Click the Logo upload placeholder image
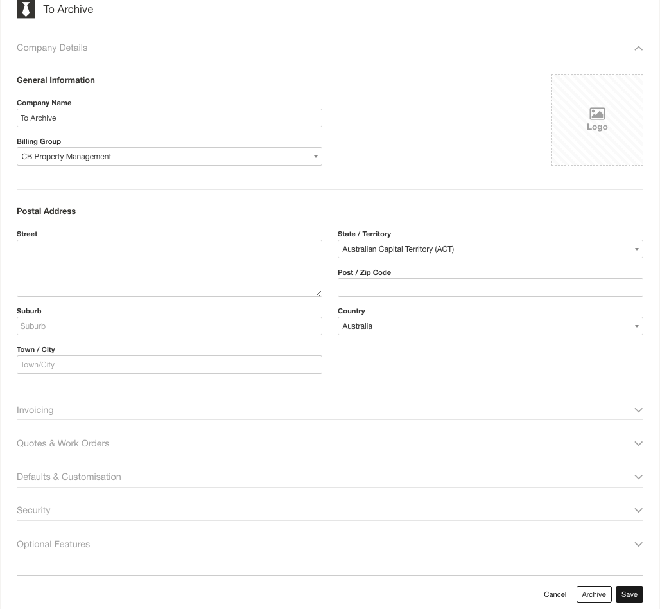660x609 pixels. click(597, 119)
